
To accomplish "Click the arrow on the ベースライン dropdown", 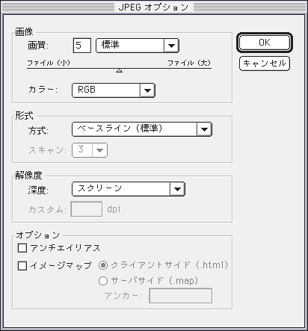I will tap(204, 129).
